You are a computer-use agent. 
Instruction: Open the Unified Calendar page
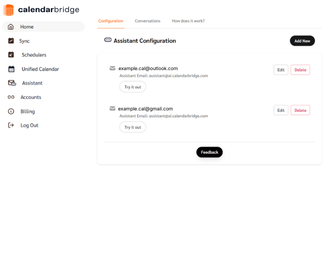[40, 69]
